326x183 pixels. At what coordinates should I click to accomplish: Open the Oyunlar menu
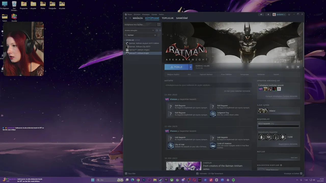pyautogui.click(x=154, y=14)
